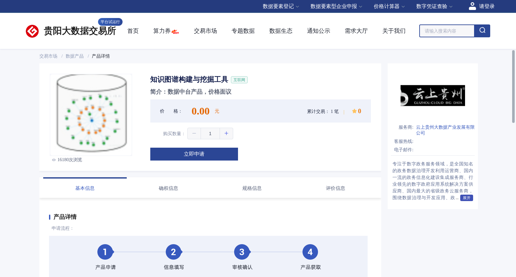Viewport: 516px width, 277px height.
Task: Click the eye view-count icon
Action: pos(54,160)
